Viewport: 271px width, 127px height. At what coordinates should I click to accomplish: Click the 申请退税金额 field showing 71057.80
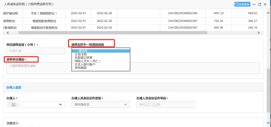tap(36, 51)
